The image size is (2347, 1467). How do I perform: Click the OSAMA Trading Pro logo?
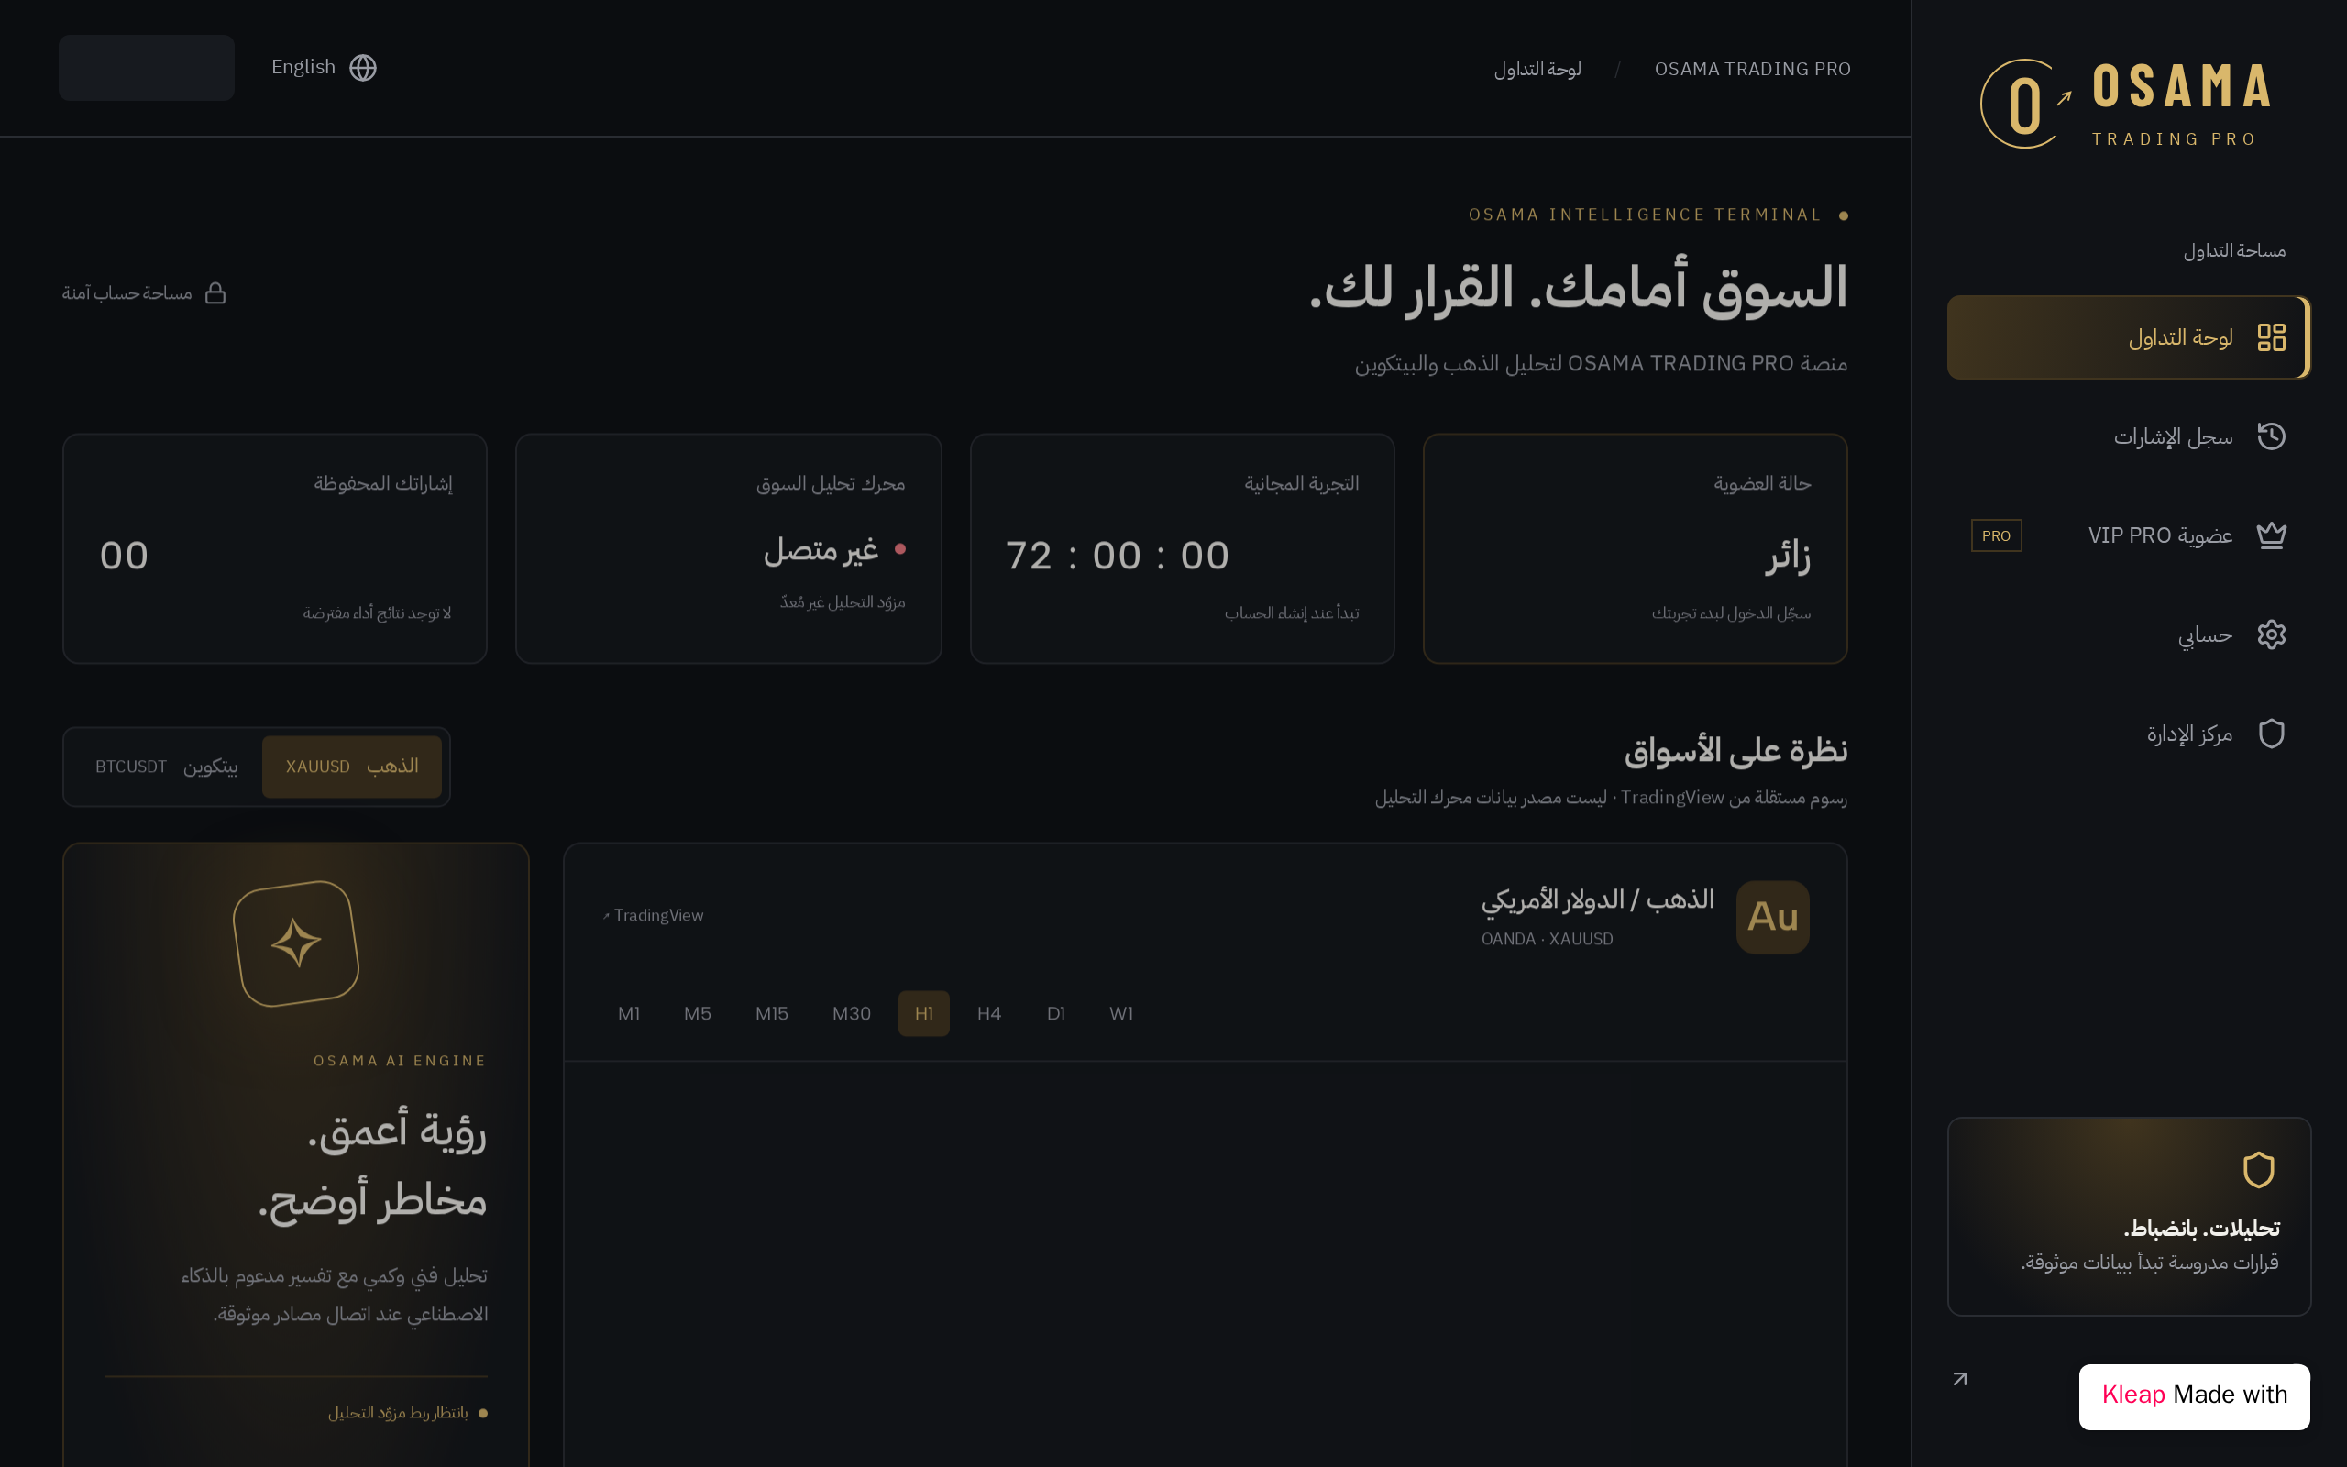[x=2127, y=104]
